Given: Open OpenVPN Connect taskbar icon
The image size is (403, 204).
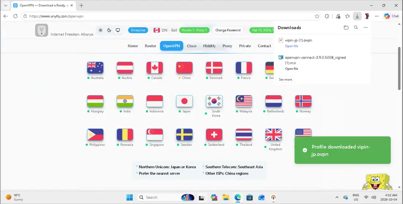Looking at the screenshot, I should coord(273,197).
